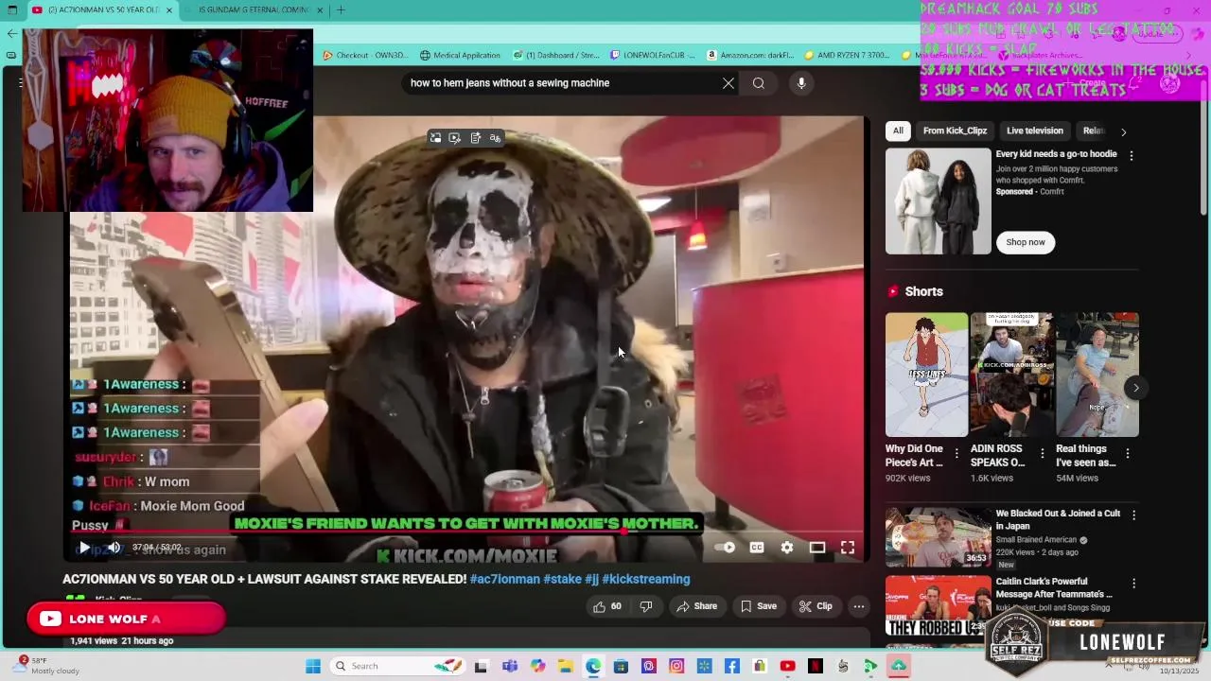Play the YouTube video
Screen dimensions: 1211x681
coord(84,548)
